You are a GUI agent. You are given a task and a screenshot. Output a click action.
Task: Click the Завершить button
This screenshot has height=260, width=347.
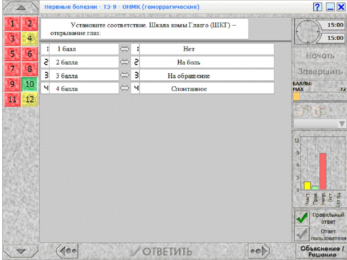coord(320,71)
